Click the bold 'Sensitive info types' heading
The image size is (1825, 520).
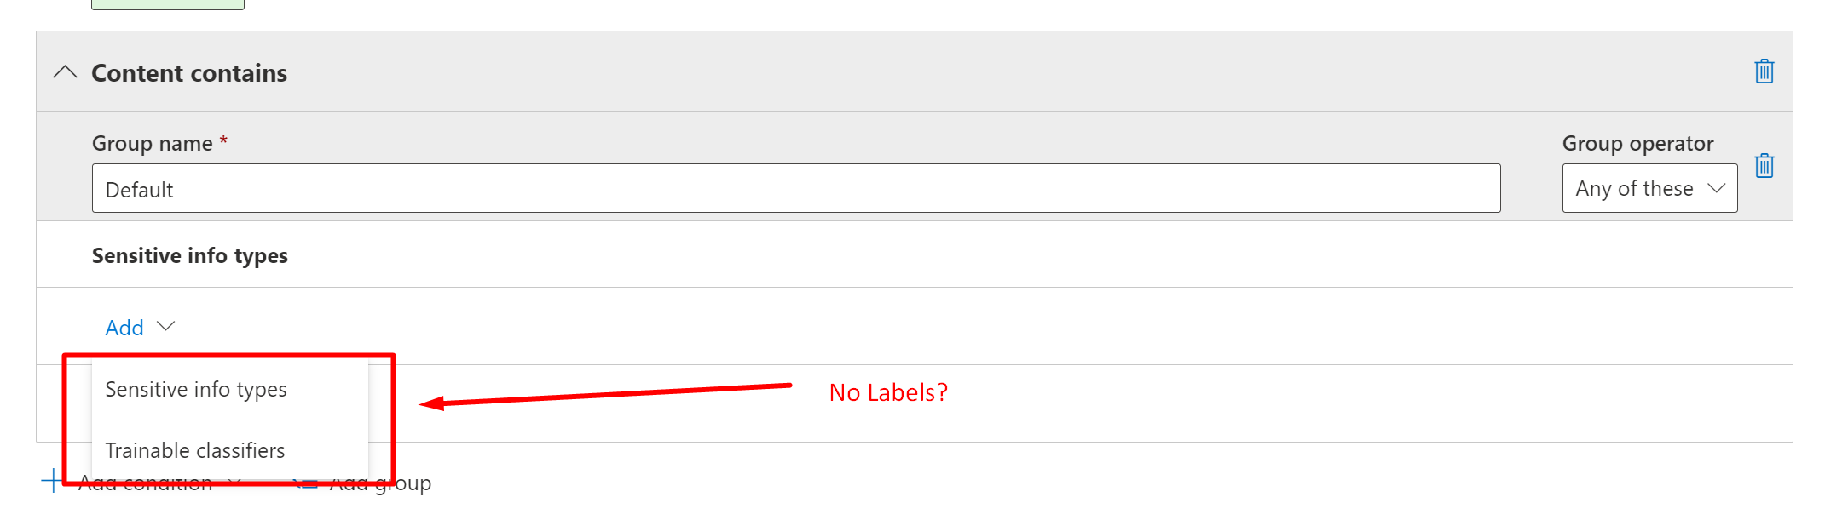pyautogui.click(x=189, y=255)
